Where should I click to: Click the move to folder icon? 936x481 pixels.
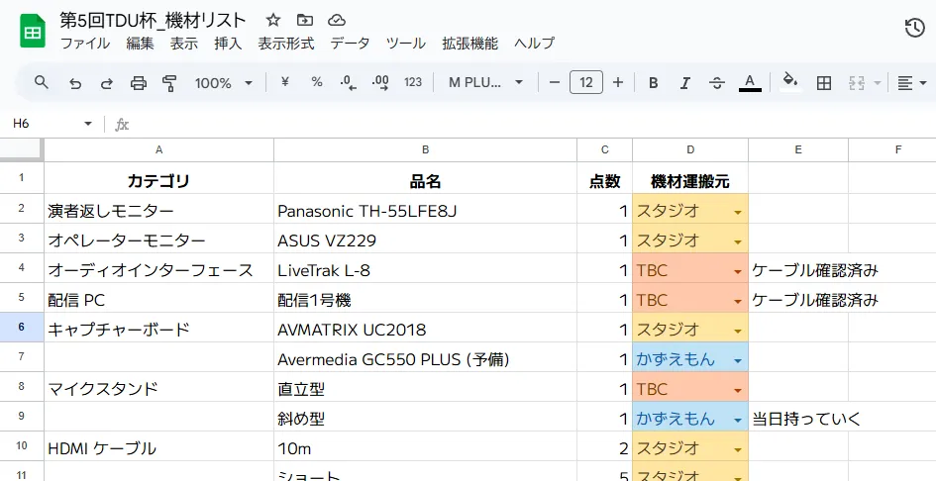305,21
